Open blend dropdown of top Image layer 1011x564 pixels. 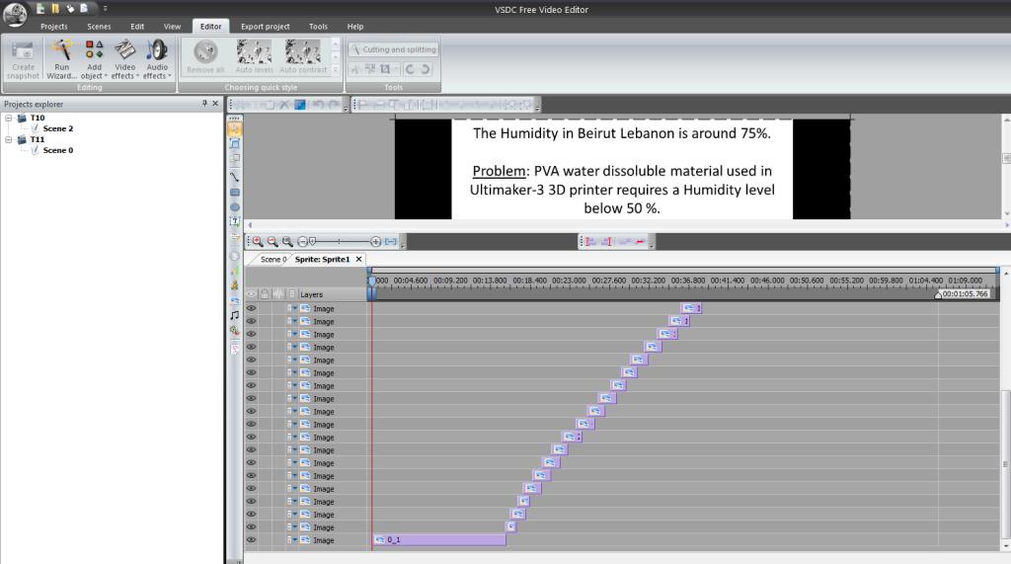[x=295, y=308]
